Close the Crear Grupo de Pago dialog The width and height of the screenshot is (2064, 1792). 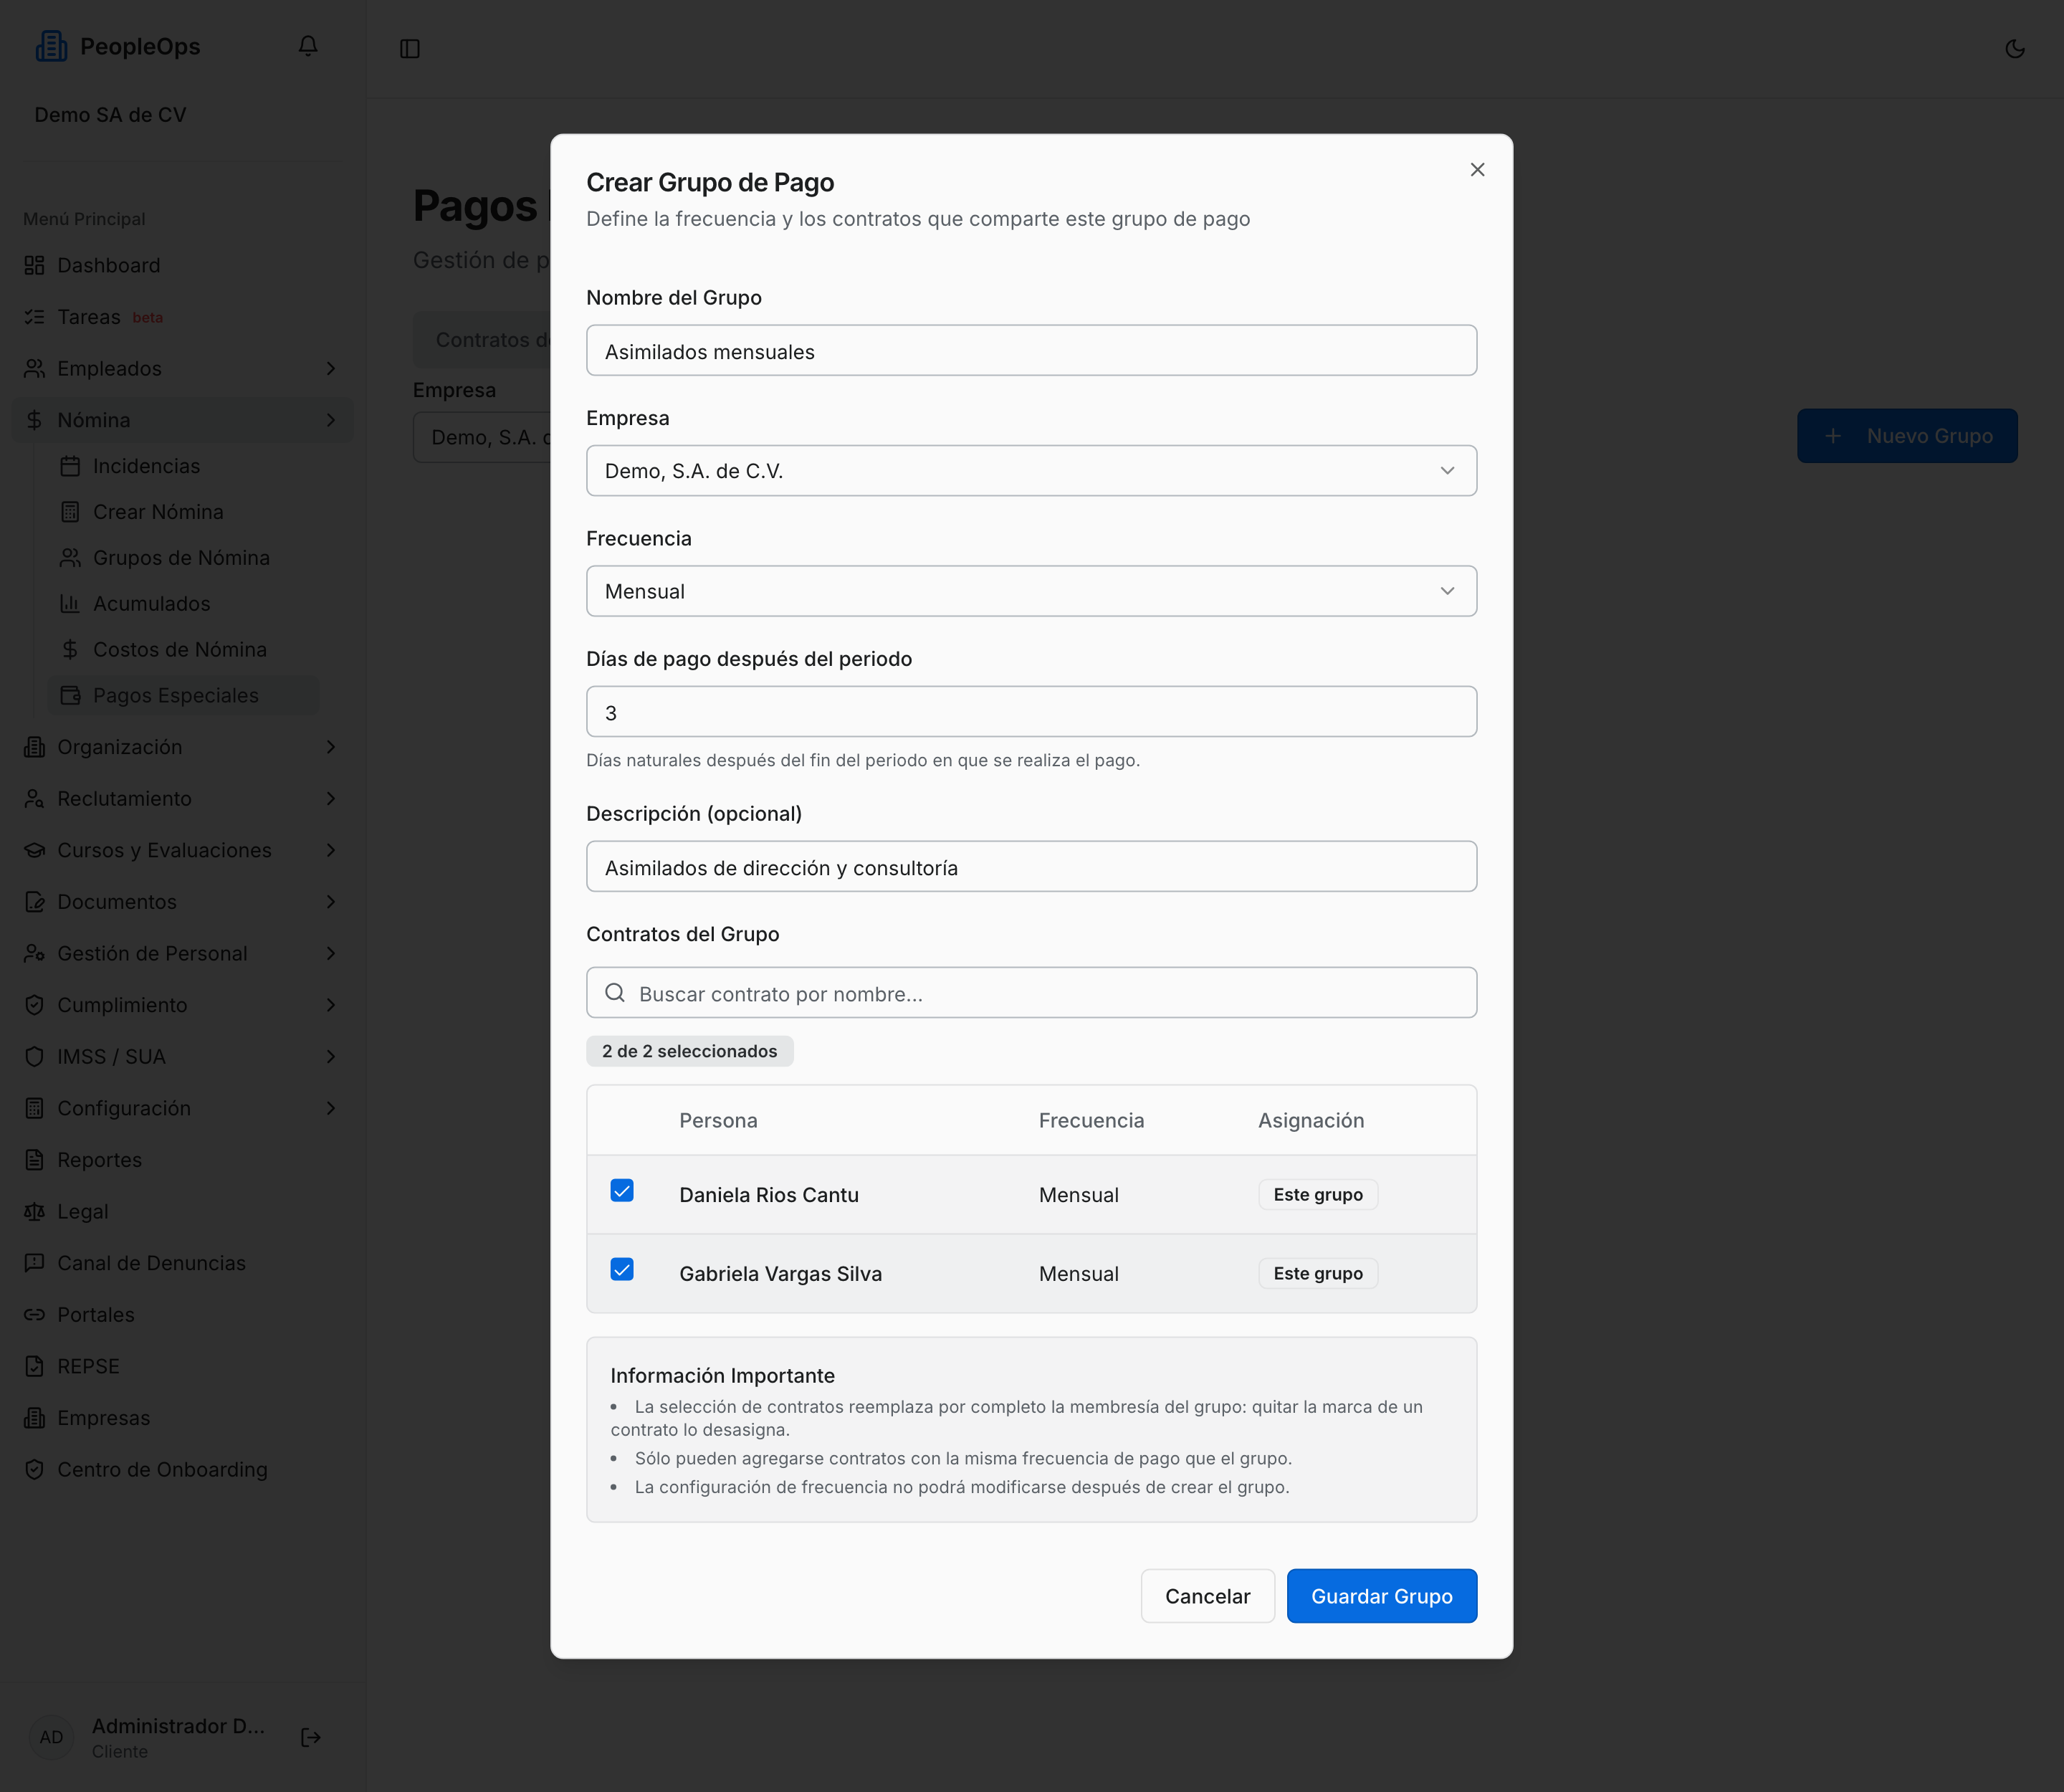coord(1477,170)
